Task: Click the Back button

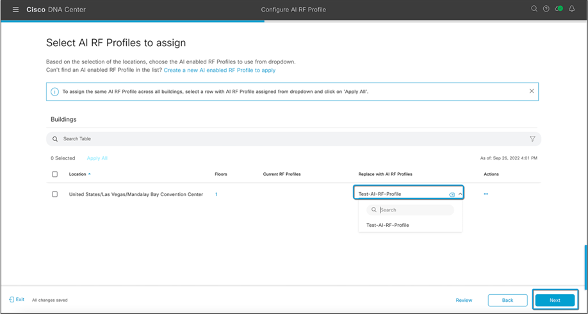Action: click(507, 300)
